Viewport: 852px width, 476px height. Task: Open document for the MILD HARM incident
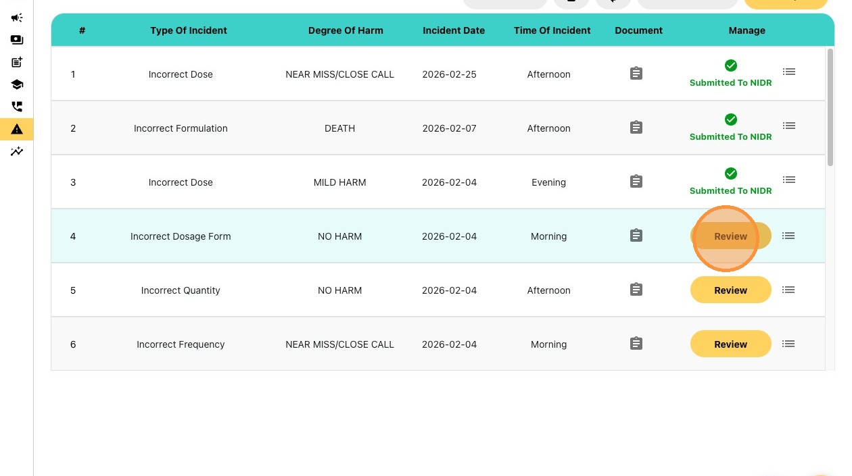click(636, 182)
